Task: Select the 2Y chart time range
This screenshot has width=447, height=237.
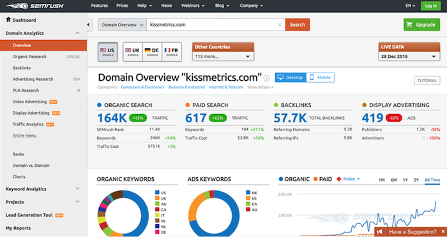Action: point(416,180)
